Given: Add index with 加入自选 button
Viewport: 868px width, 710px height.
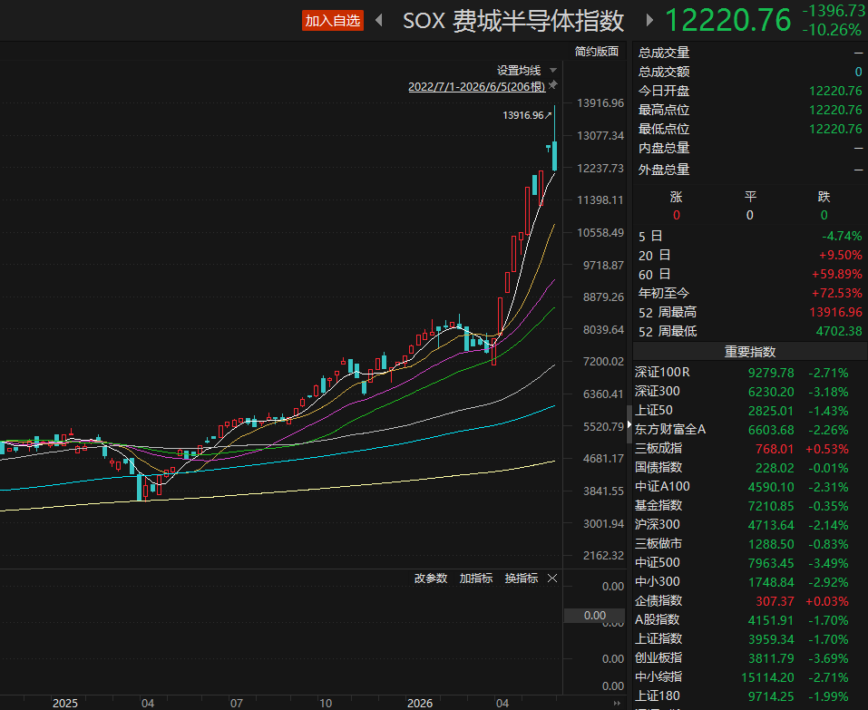Looking at the screenshot, I should [x=333, y=21].
